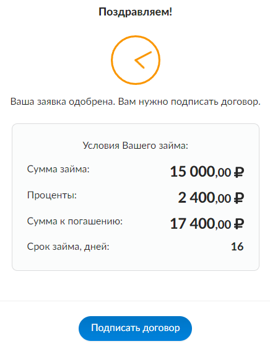The height and width of the screenshot is (349, 270).
Task: Click the ruble sign after 15 000,00
Action: [x=239, y=172]
